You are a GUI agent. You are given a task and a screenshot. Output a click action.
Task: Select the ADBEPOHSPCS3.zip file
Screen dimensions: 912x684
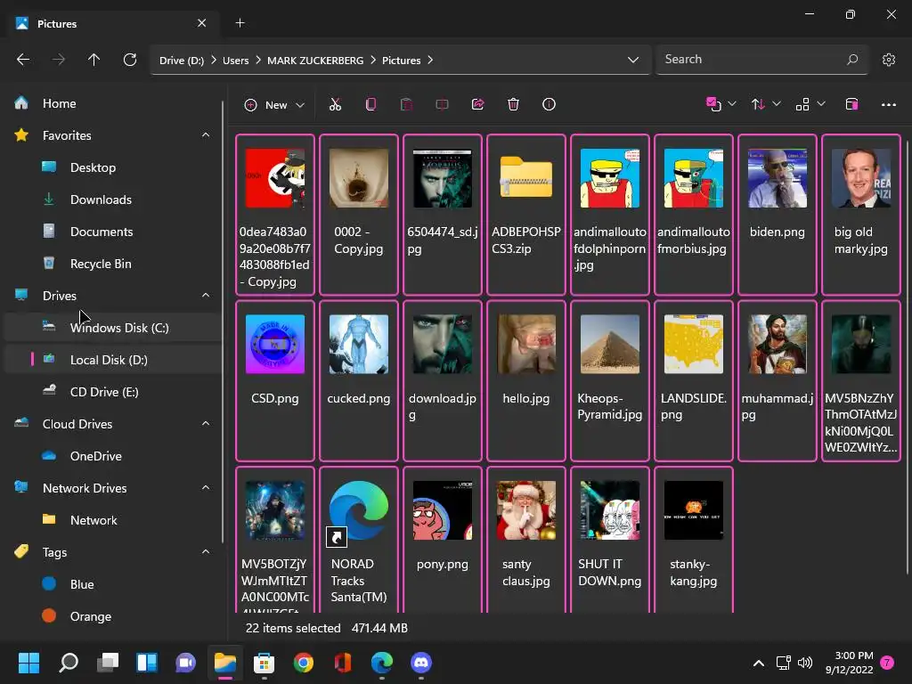point(525,215)
